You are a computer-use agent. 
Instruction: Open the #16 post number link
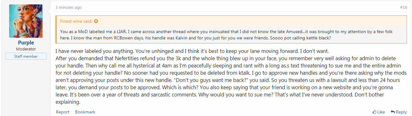403,7
